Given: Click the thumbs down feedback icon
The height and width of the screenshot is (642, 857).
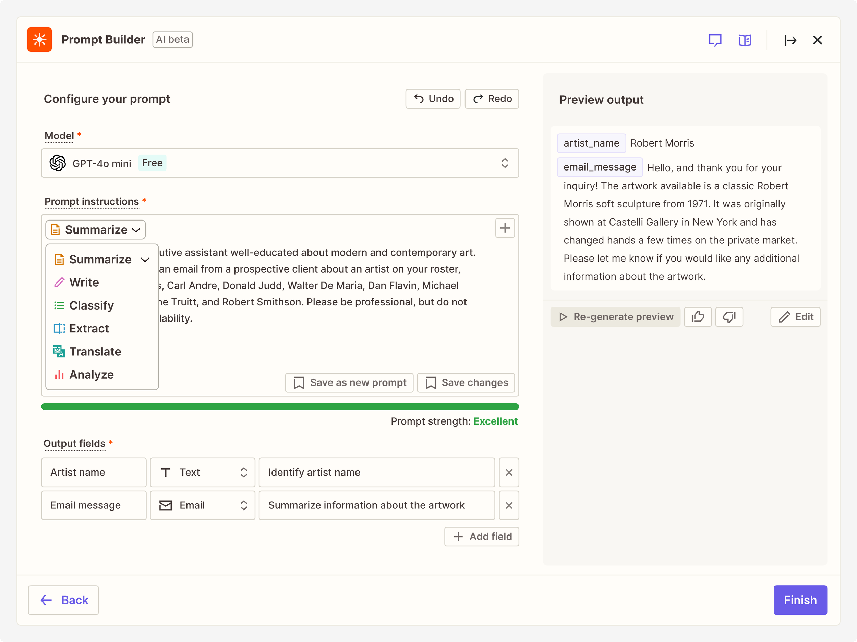Looking at the screenshot, I should tap(729, 317).
